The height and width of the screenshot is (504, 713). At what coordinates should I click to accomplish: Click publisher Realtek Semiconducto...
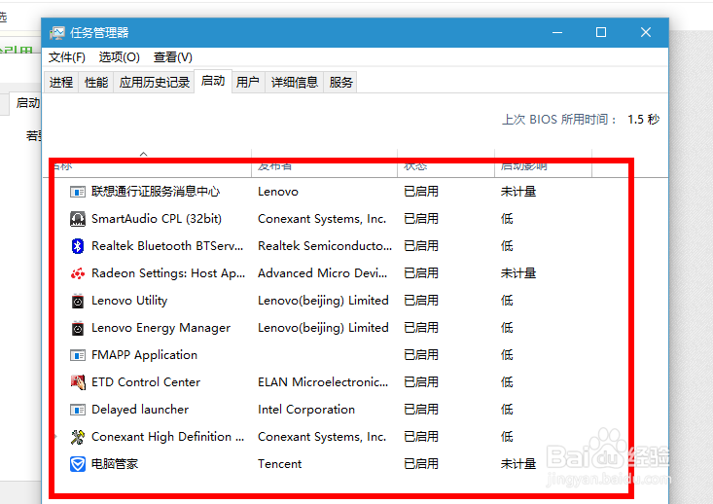[325, 246]
